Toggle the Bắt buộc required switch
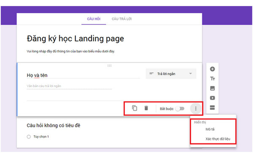The width and height of the screenshot is (253, 158). pos(180,109)
